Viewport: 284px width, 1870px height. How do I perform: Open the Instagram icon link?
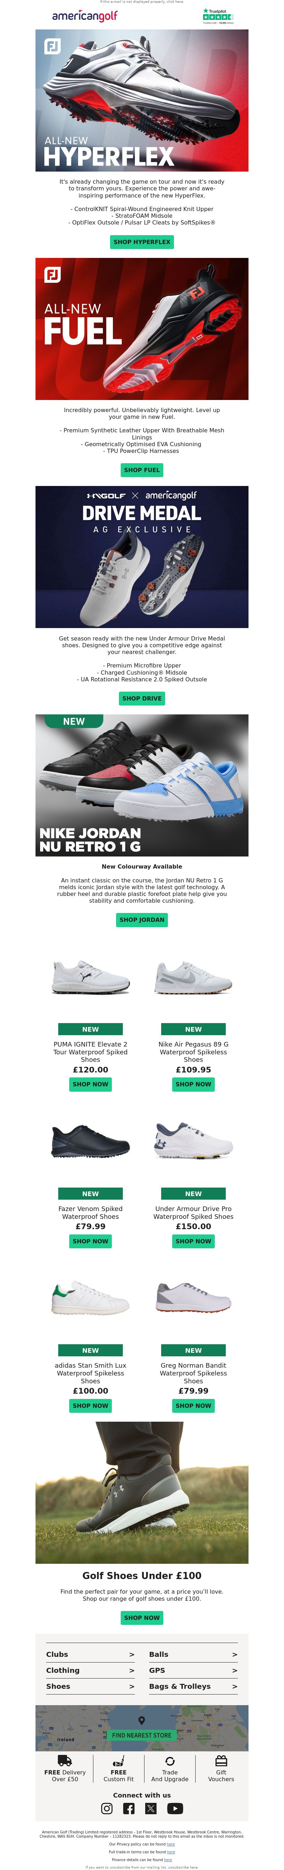[x=107, y=1808]
